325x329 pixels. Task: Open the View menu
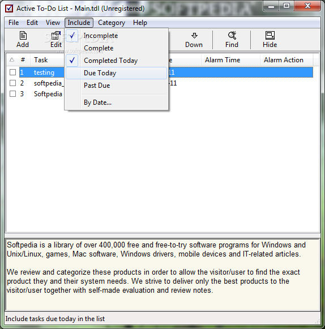coord(53,23)
